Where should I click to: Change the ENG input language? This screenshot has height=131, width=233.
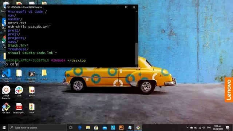coord(209,128)
